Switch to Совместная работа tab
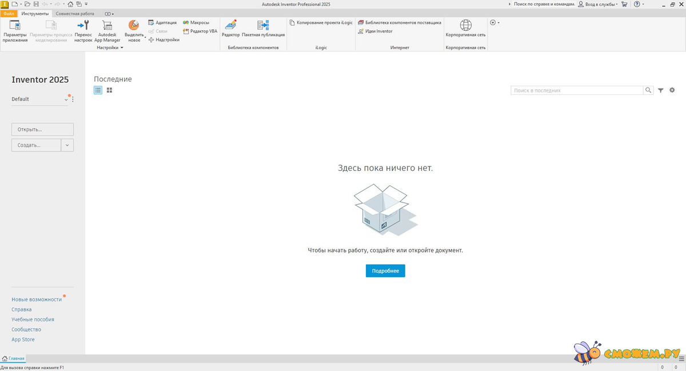 tap(75, 13)
